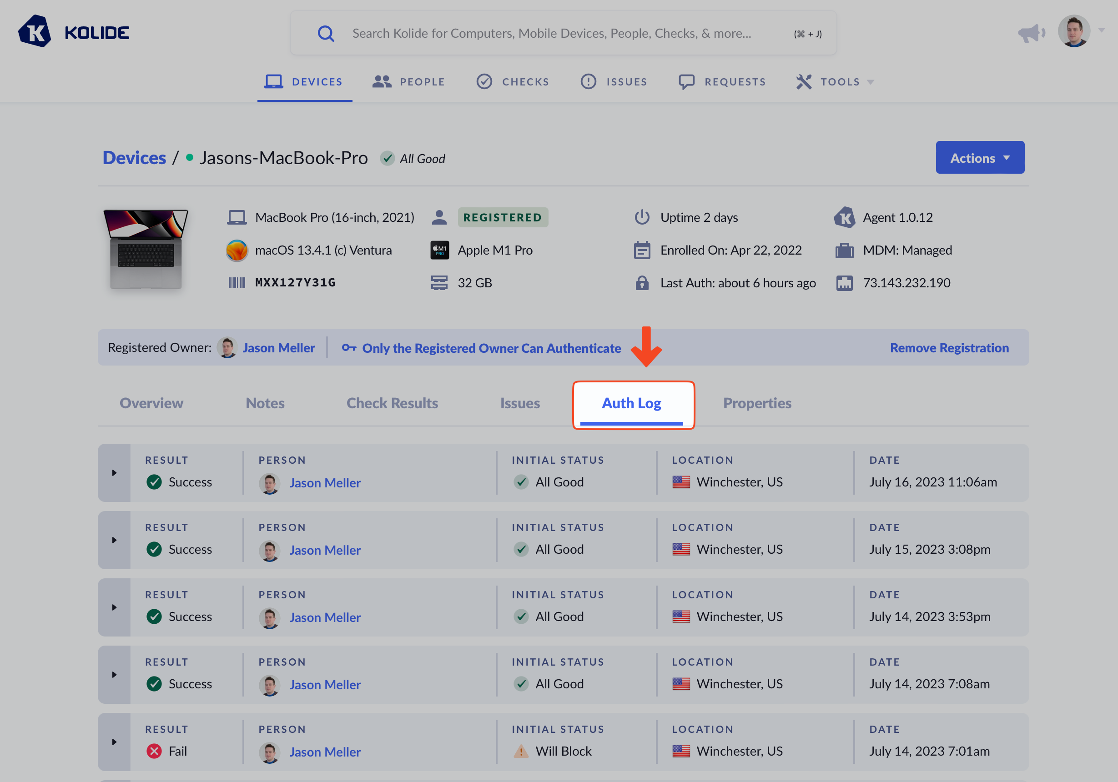
Task: Click the red Fail icon in last row
Action: [x=154, y=752]
